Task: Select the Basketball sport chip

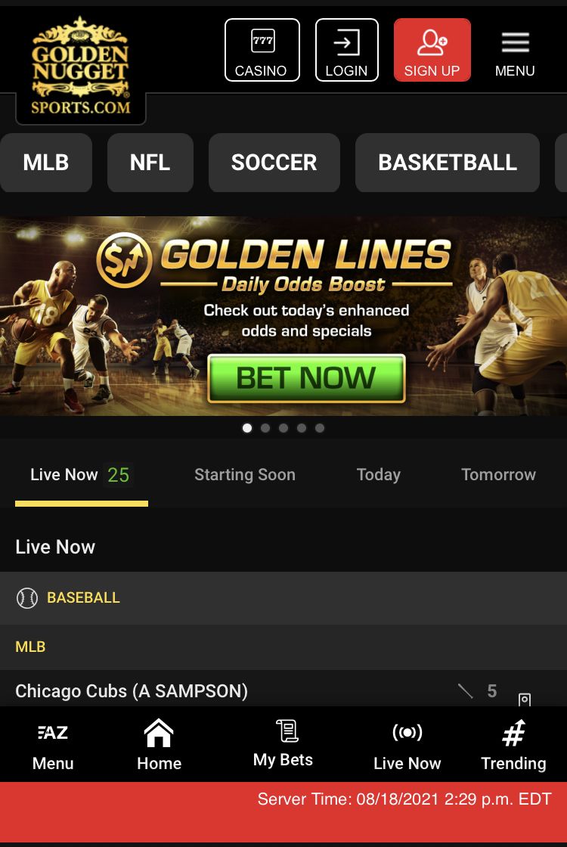Action: tap(448, 163)
